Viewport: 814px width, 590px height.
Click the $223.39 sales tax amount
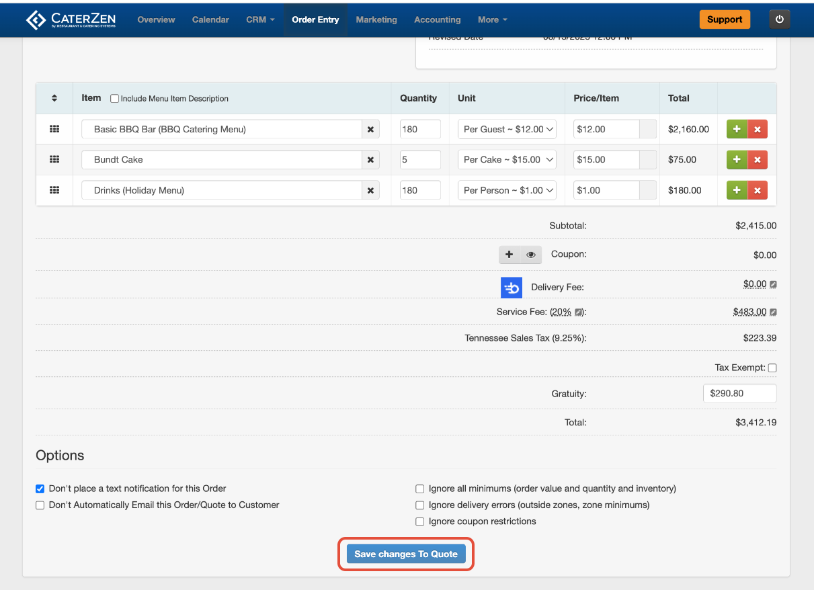click(x=760, y=338)
